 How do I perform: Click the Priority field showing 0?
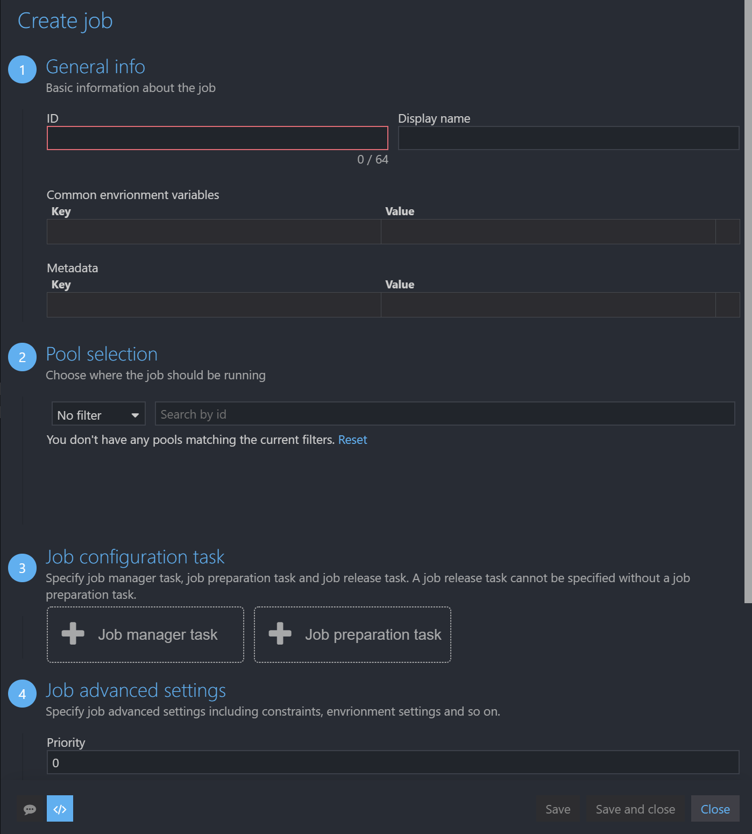pos(393,762)
